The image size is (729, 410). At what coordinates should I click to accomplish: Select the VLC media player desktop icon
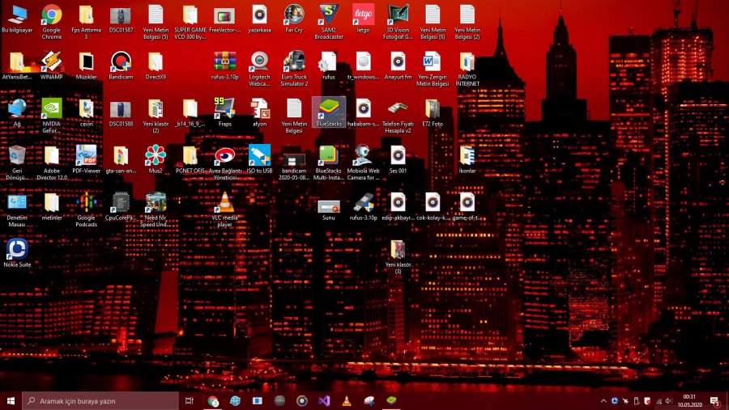click(225, 210)
